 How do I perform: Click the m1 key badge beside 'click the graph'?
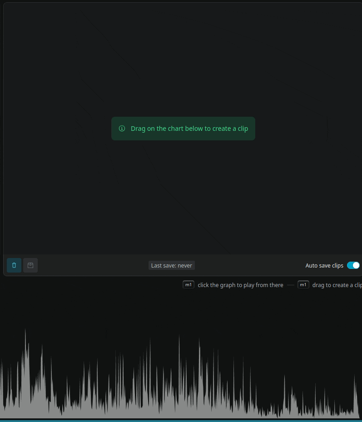(x=188, y=285)
